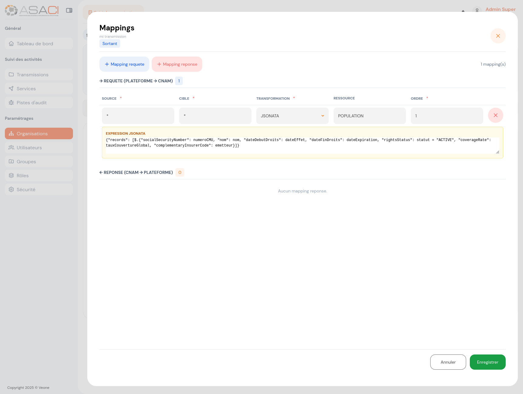The image size is (523, 394).
Task: Add a new Mapping reponse
Action: [x=177, y=64]
